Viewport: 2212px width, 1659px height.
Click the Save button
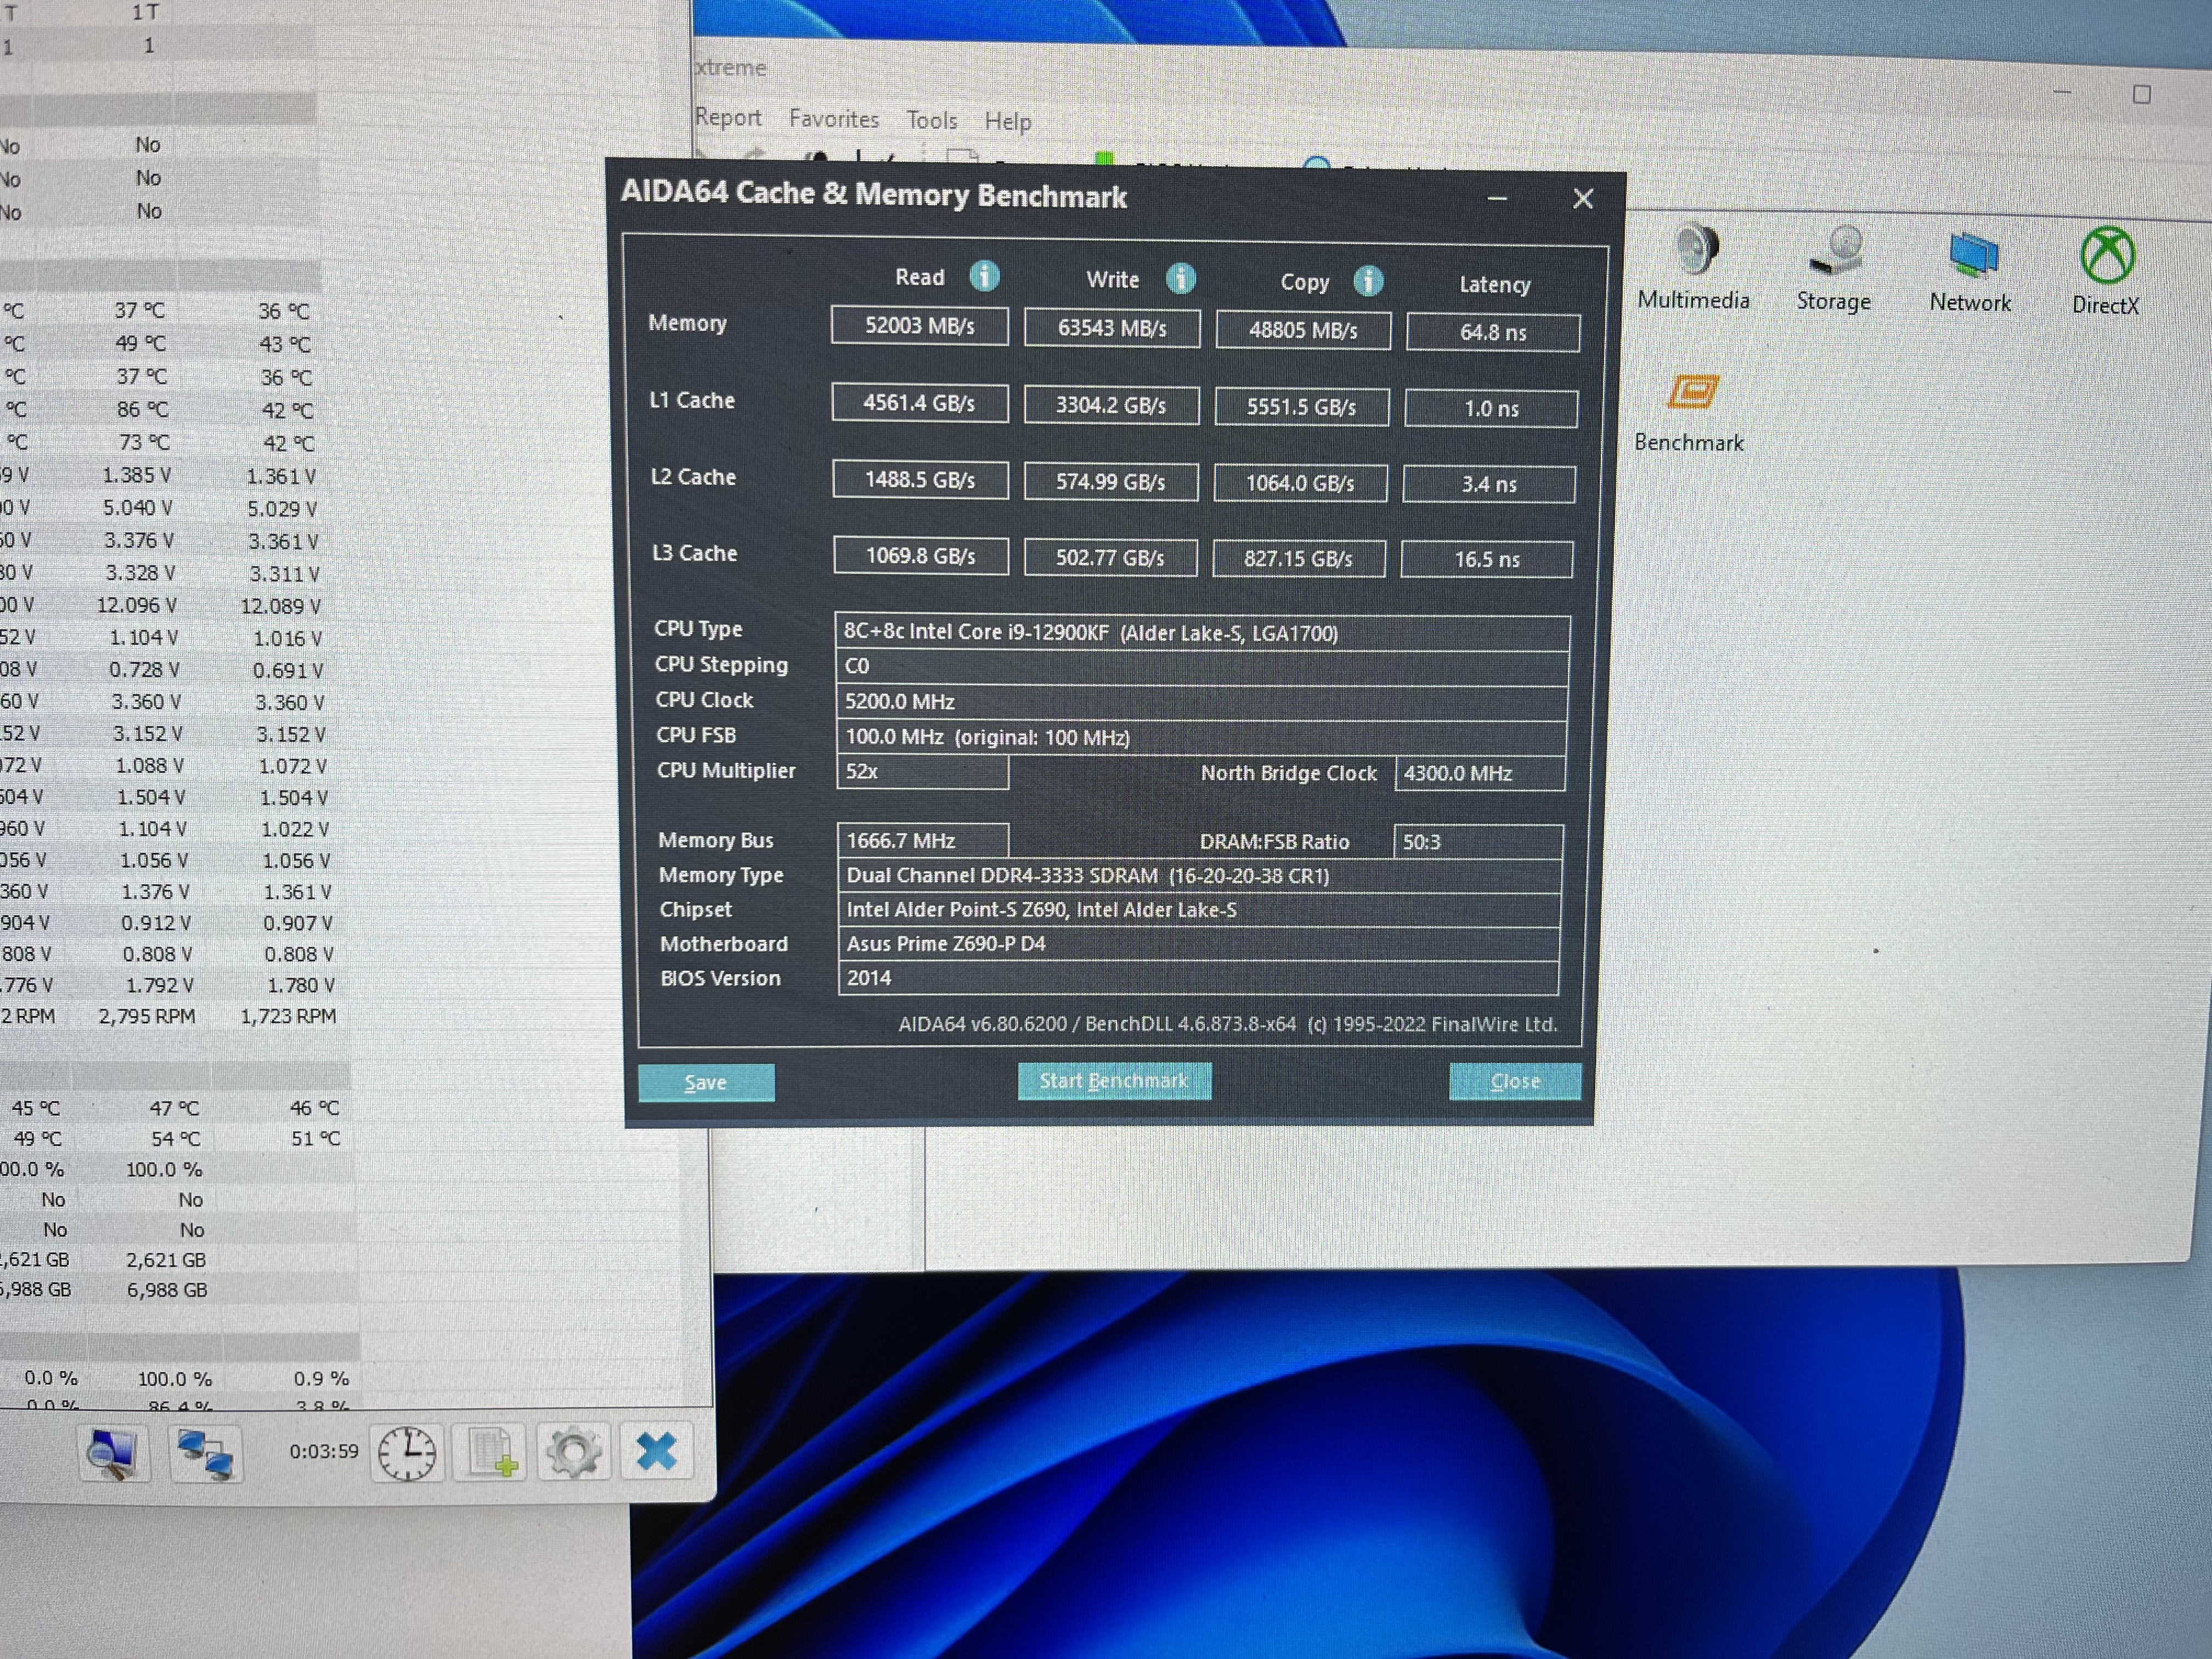tap(706, 1082)
